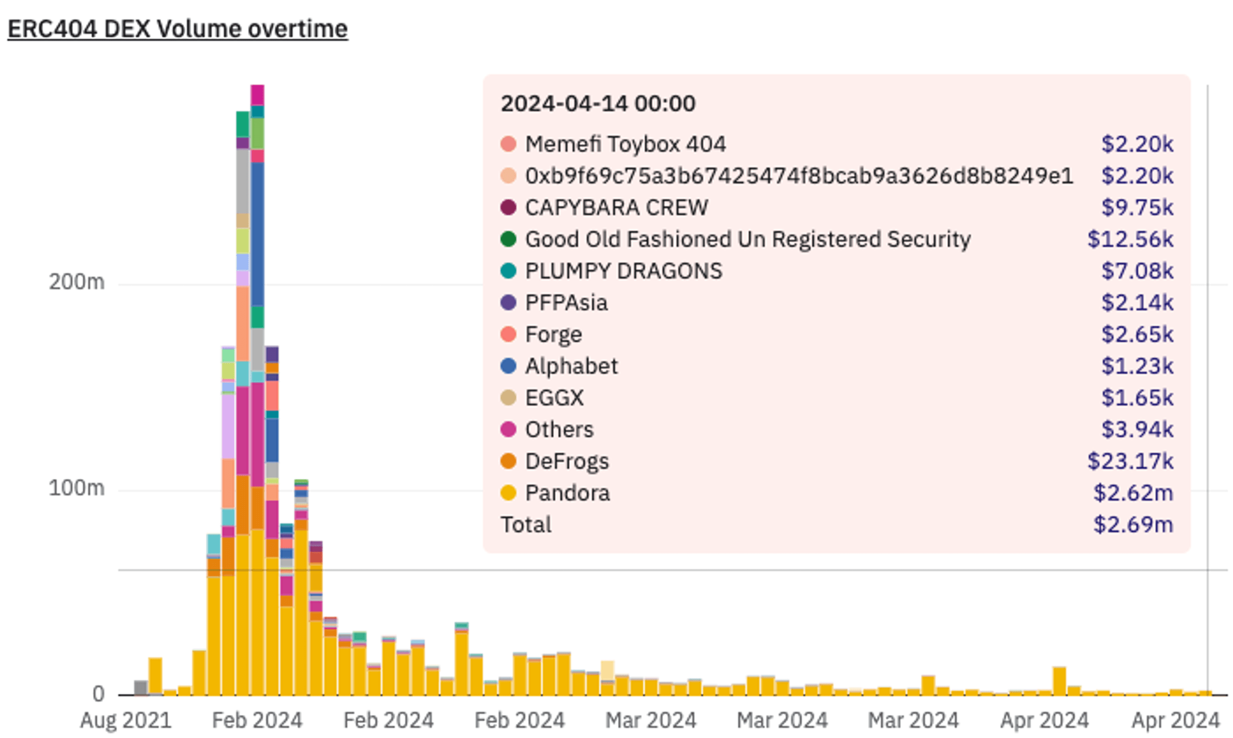The image size is (1233, 738).
Task: Select Good Old Fashioned Un Registered Security label
Action: tap(748, 239)
